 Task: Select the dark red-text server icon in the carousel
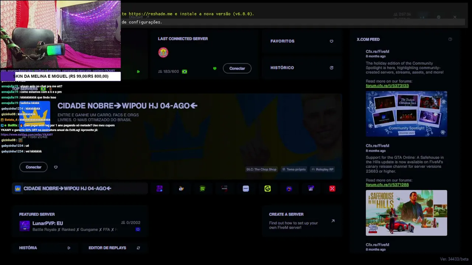tap(224, 188)
